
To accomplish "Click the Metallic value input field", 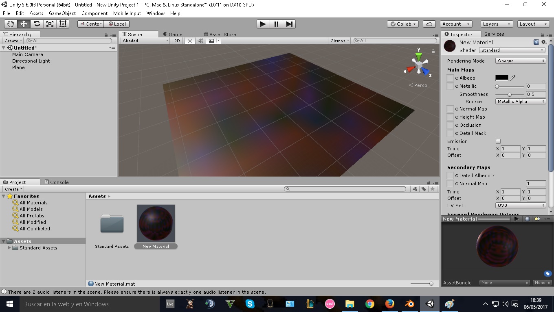I will [536, 86].
